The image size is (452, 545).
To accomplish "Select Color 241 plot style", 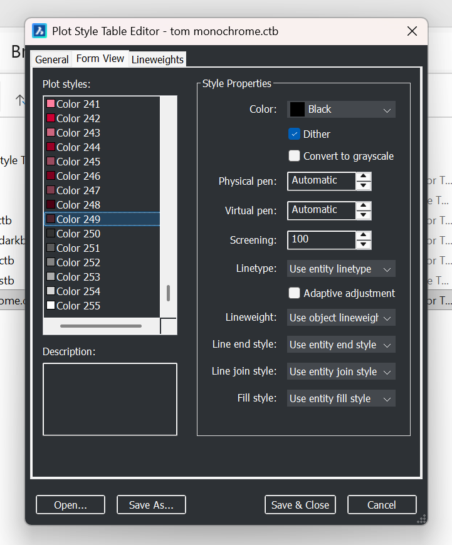I will click(x=78, y=104).
